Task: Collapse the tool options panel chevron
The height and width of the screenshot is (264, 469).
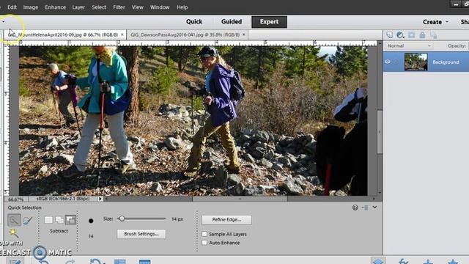Action: coord(374,208)
